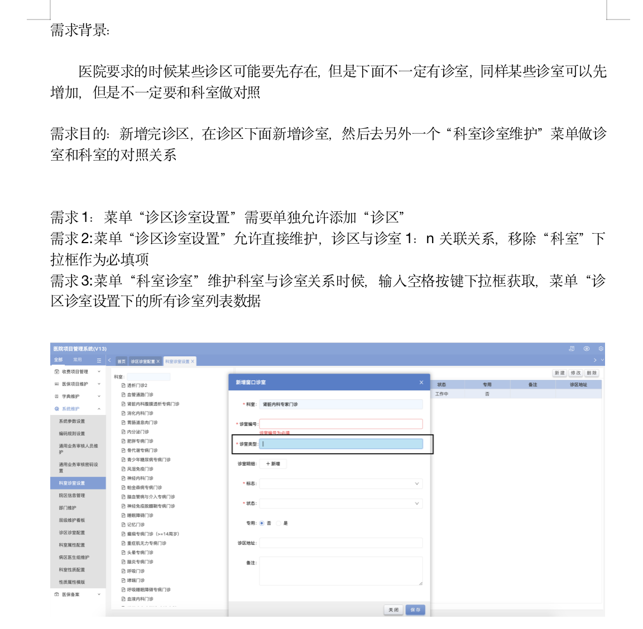Screen dimensions: 643x629
Task: Open 诊区诊室配置 in the sidebar
Action: pyautogui.click(x=78, y=533)
